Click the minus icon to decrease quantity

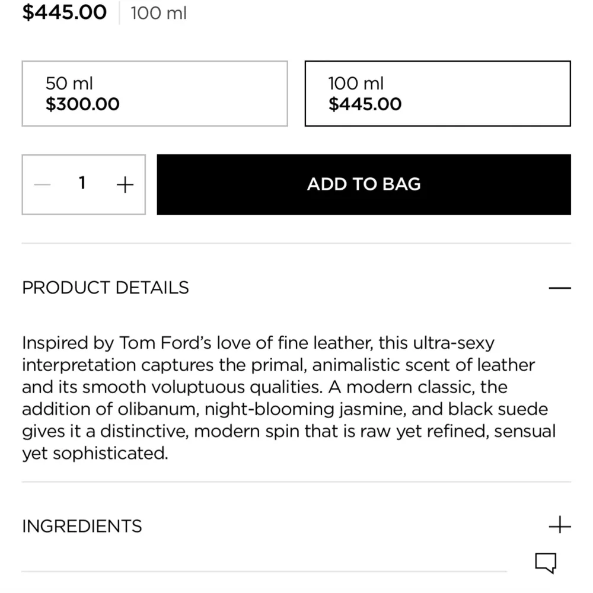point(42,184)
